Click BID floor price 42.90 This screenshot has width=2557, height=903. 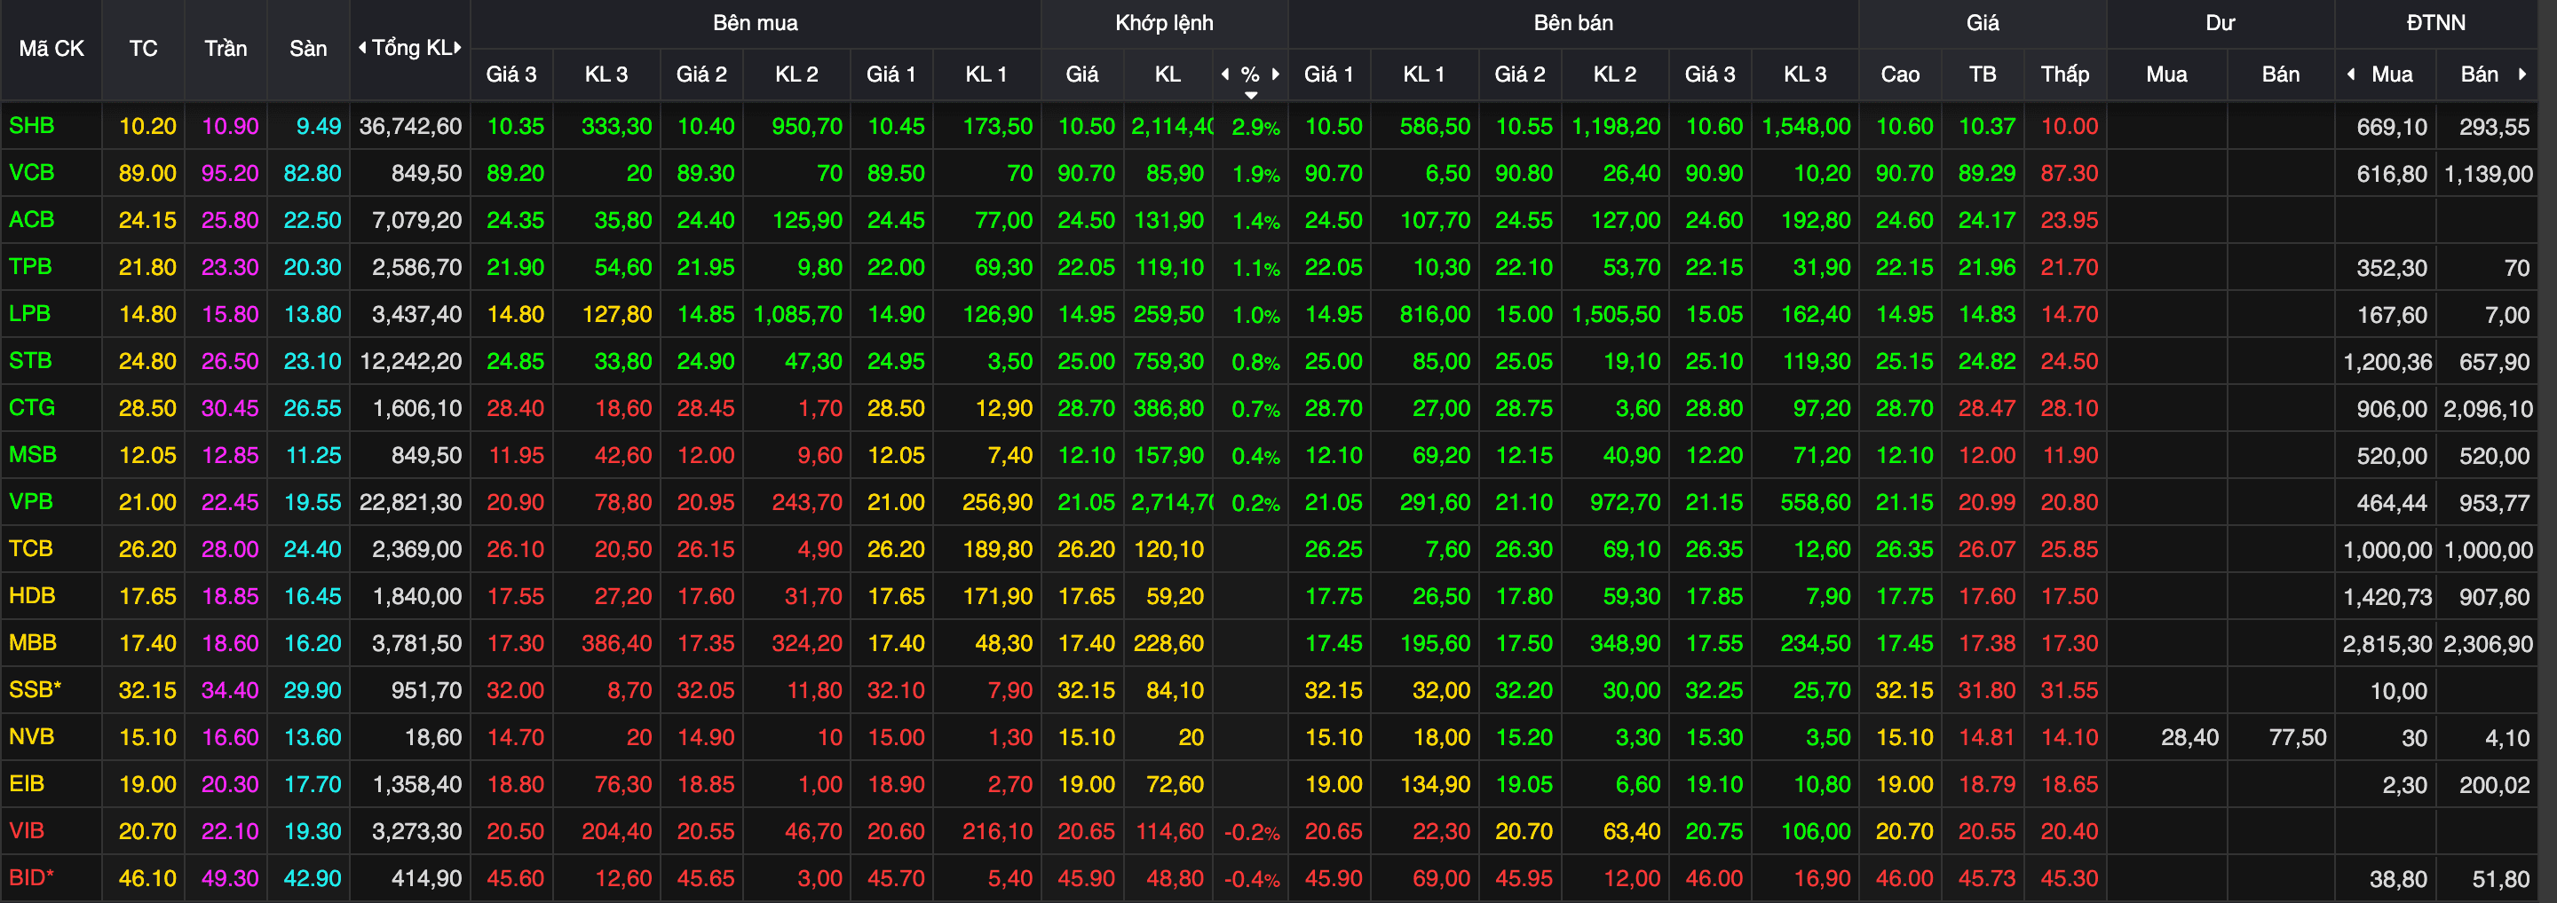coord(312,878)
